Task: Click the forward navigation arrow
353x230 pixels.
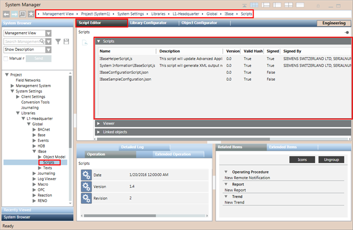Action: tap(14, 13)
